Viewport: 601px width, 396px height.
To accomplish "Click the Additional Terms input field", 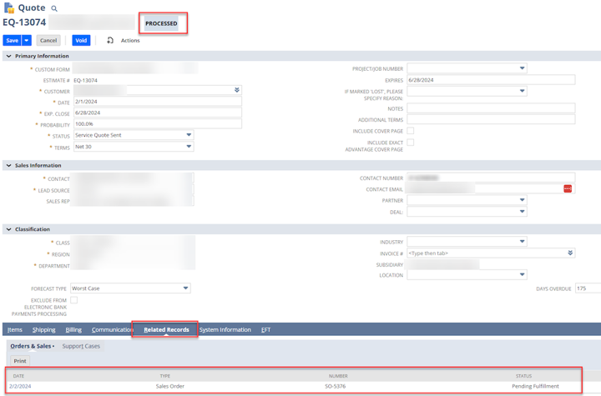I will 491,119.
